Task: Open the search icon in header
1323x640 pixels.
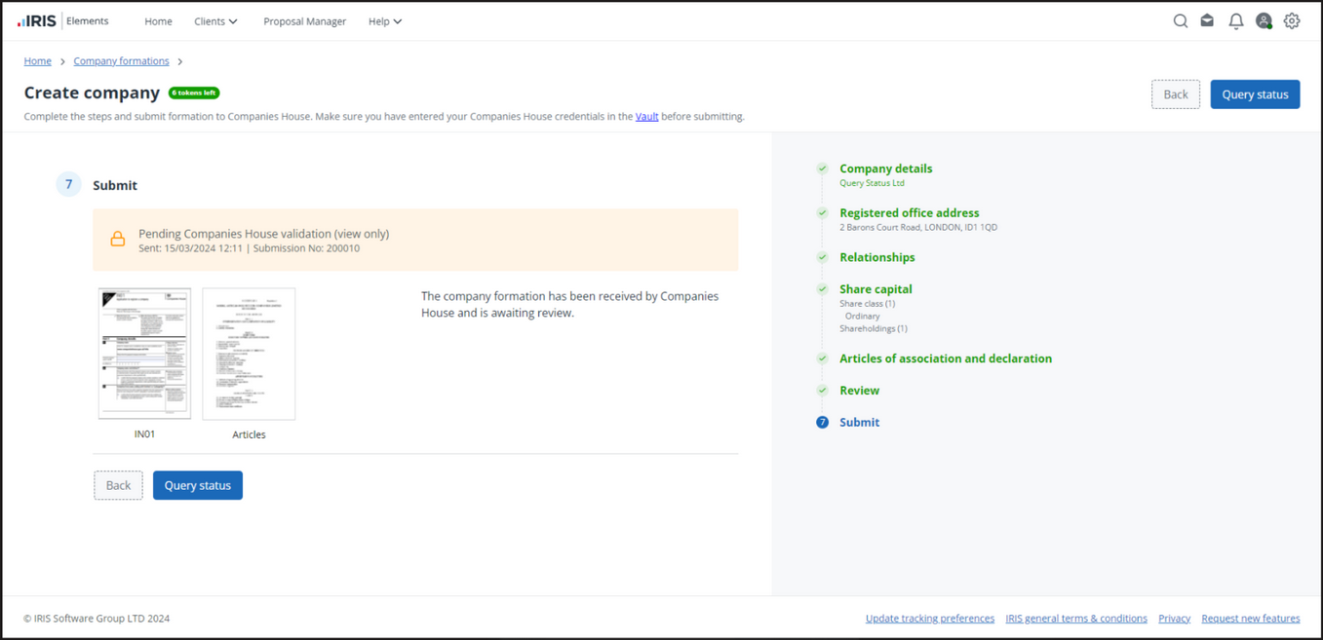Action: (1180, 20)
